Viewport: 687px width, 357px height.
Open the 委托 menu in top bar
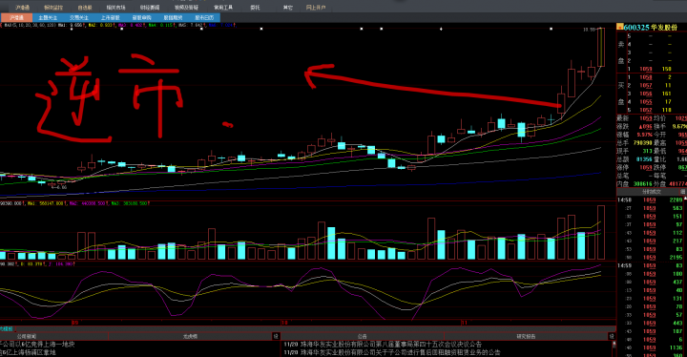(x=255, y=8)
